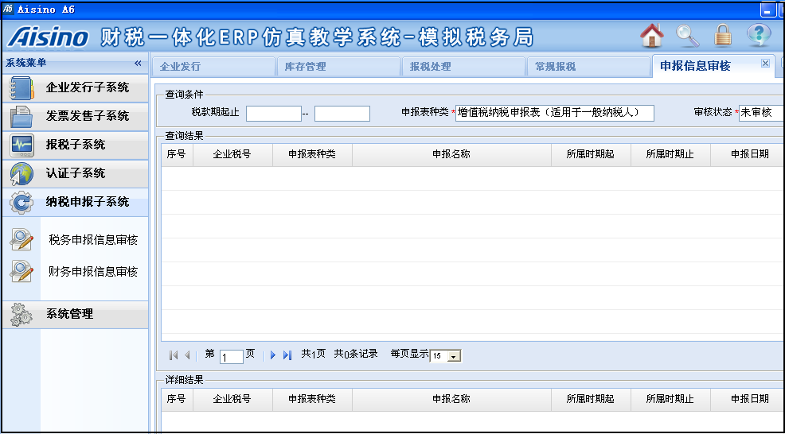Click the page number input box
Viewport: 785px width, 434px height.
(232, 357)
